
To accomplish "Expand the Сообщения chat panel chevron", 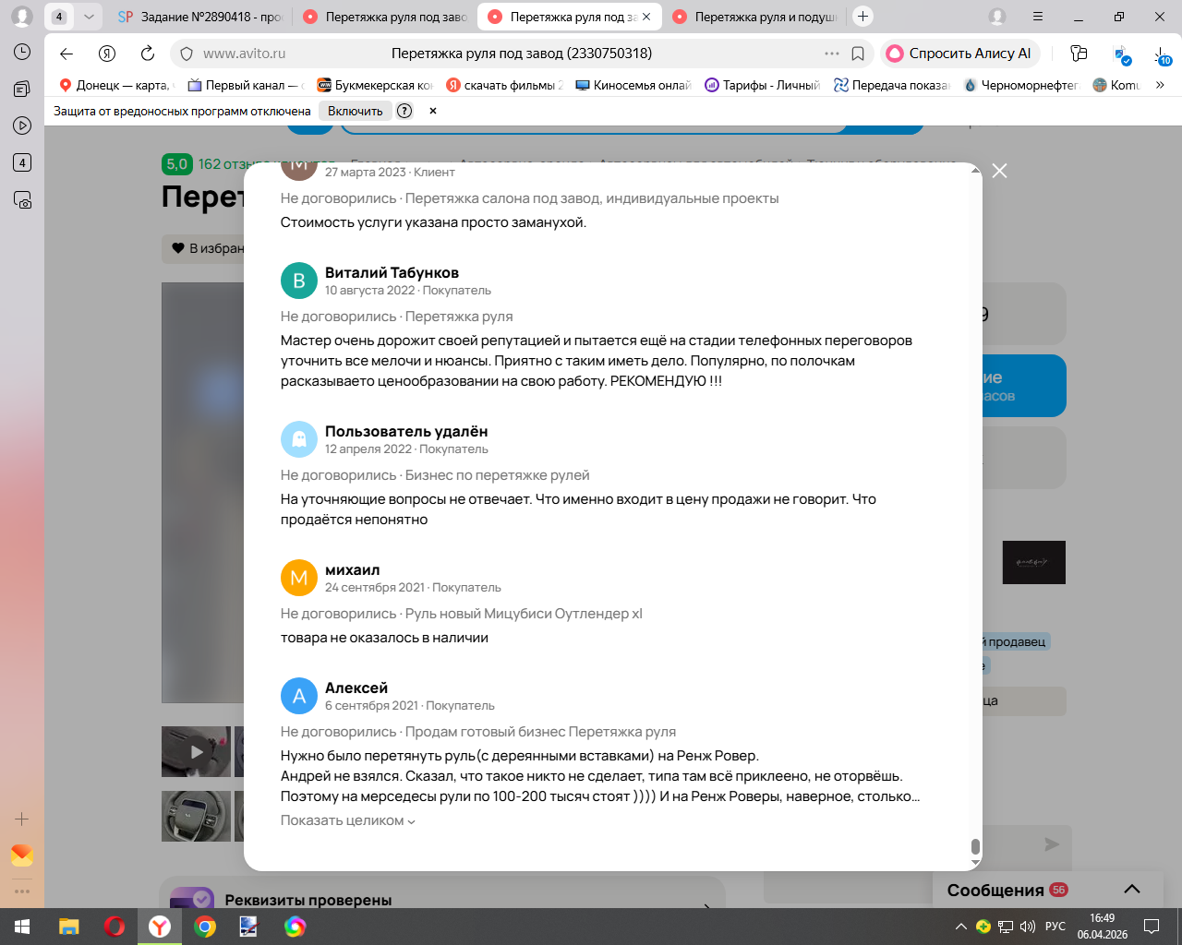I will (x=1132, y=890).
